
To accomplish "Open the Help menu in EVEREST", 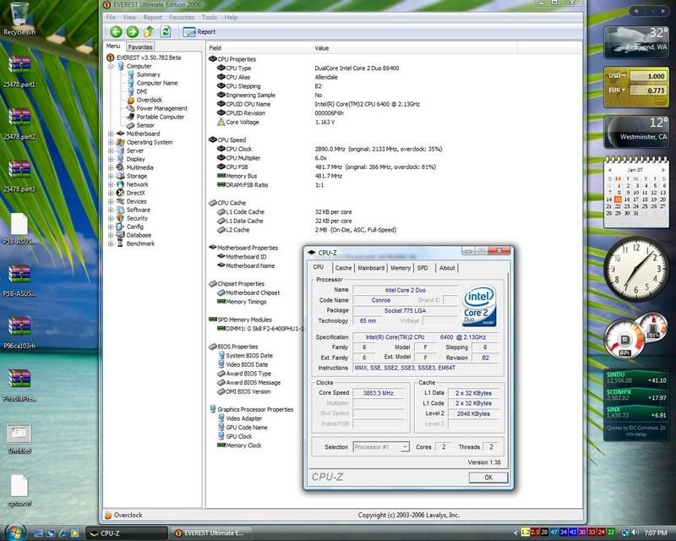I will click(231, 17).
